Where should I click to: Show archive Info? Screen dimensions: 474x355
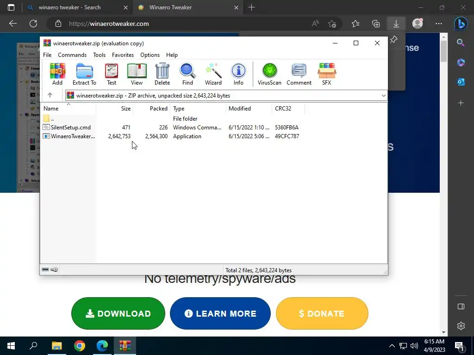click(x=238, y=74)
